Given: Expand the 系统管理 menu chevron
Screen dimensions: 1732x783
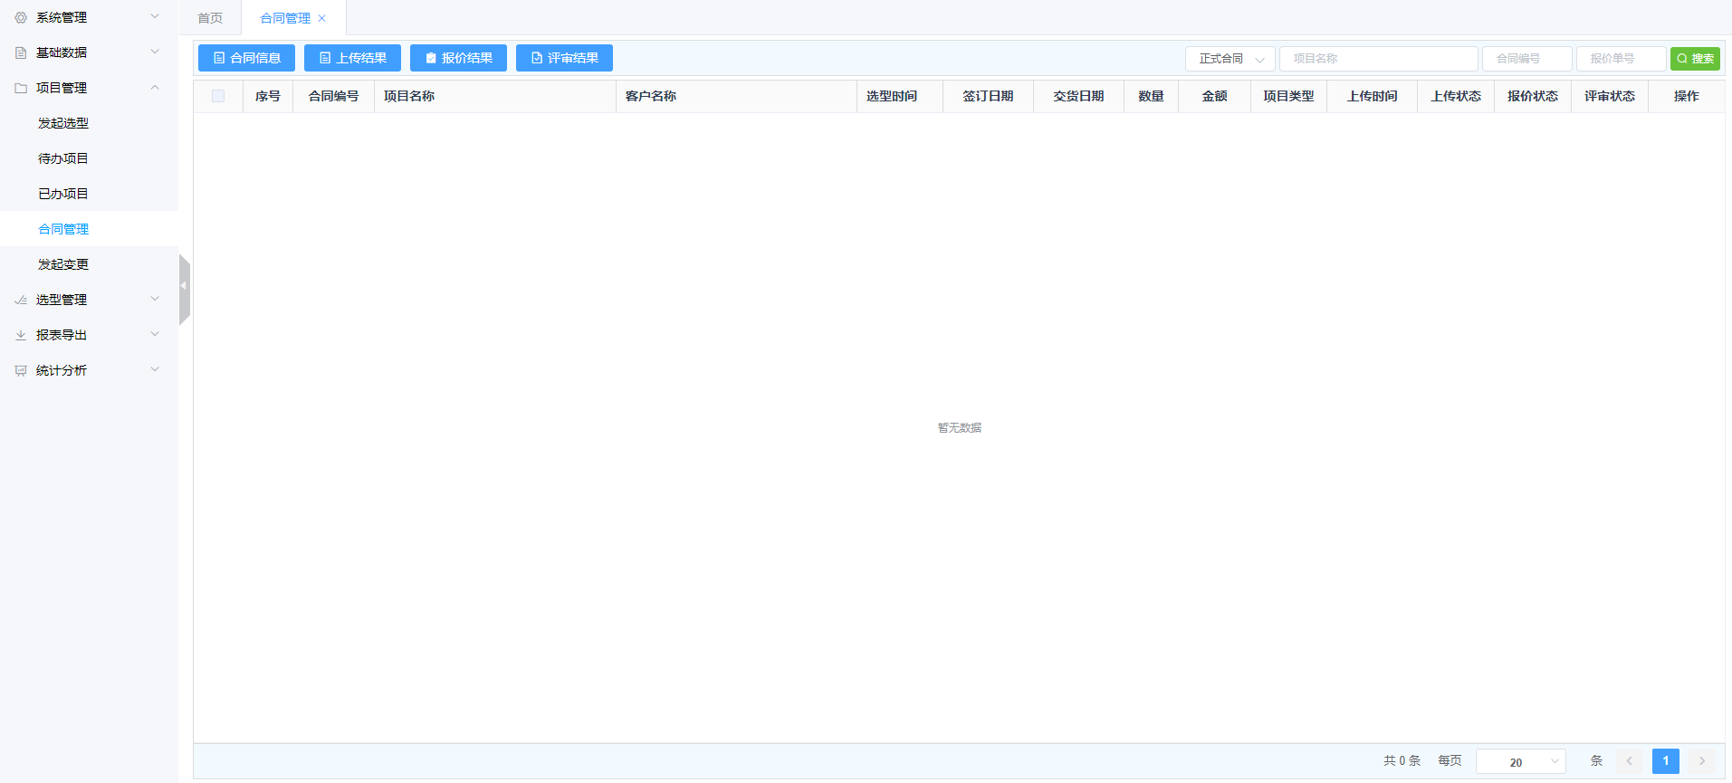Looking at the screenshot, I should pos(155,16).
